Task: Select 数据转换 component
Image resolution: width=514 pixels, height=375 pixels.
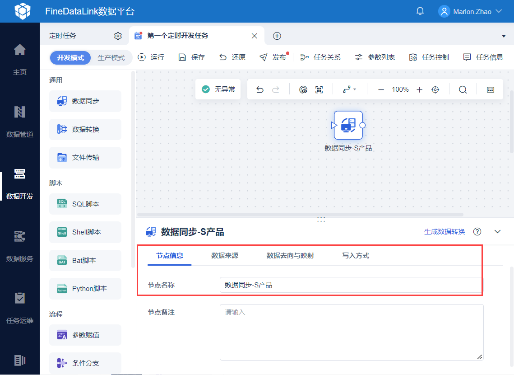Action: click(x=85, y=129)
